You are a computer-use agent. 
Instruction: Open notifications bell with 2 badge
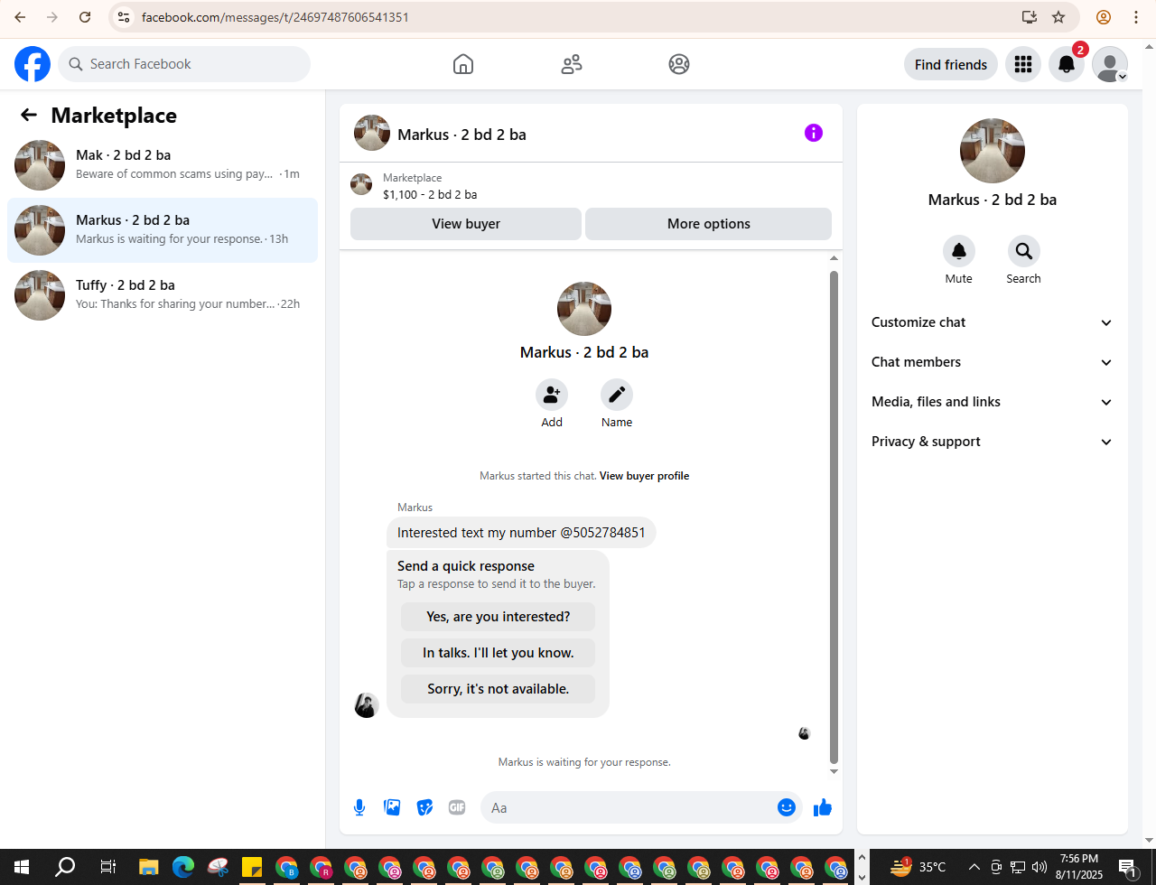click(x=1067, y=64)
